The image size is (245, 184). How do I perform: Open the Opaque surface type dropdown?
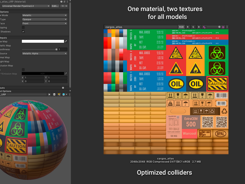pos(44,19)
